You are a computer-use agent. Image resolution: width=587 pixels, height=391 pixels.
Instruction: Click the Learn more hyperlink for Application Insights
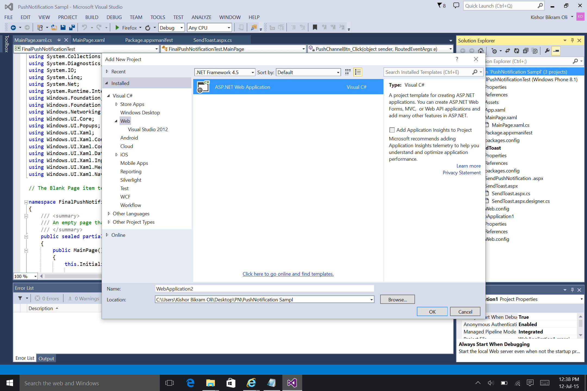click(x=468, y=166)
